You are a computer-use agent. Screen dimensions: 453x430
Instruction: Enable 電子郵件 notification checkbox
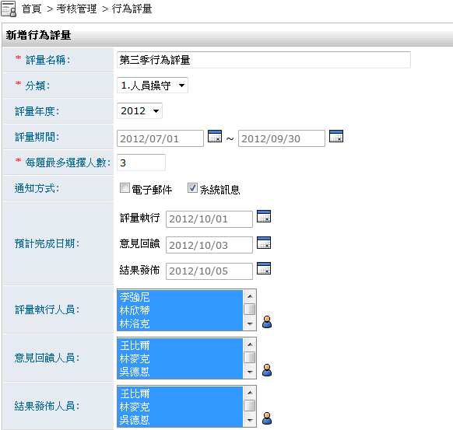tap(125, 188)
